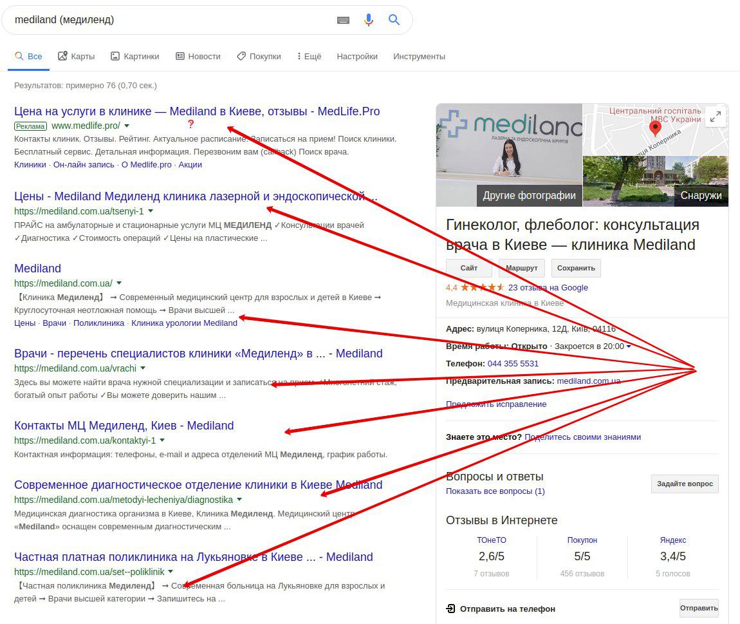Click the Mediland star rating
The height and width of the screenshot is (624, 740).
(x=483, y=287)
